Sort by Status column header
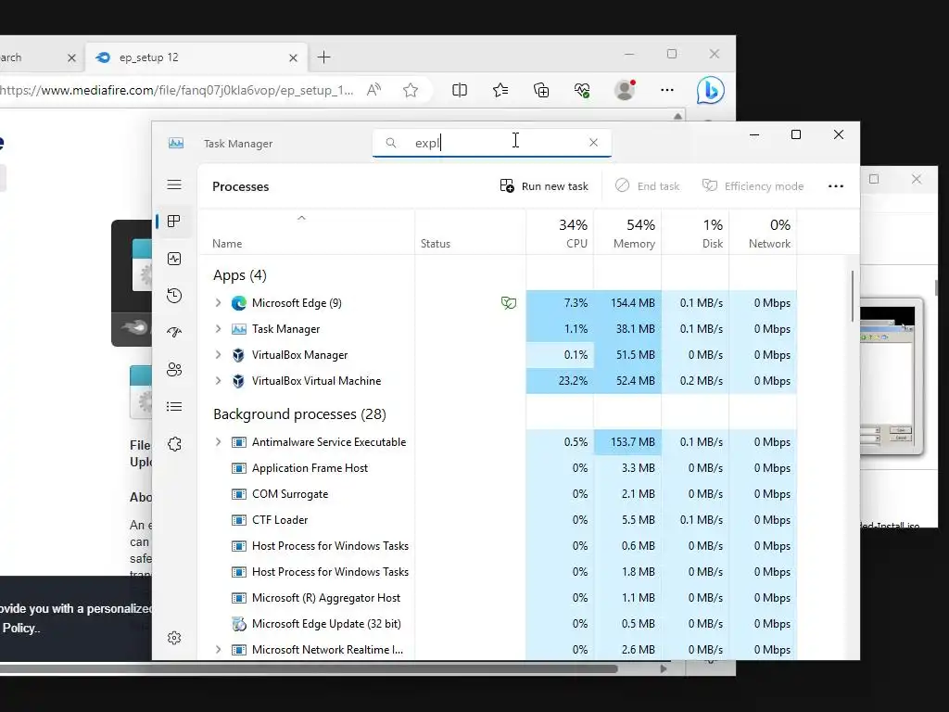 (470, 233)
